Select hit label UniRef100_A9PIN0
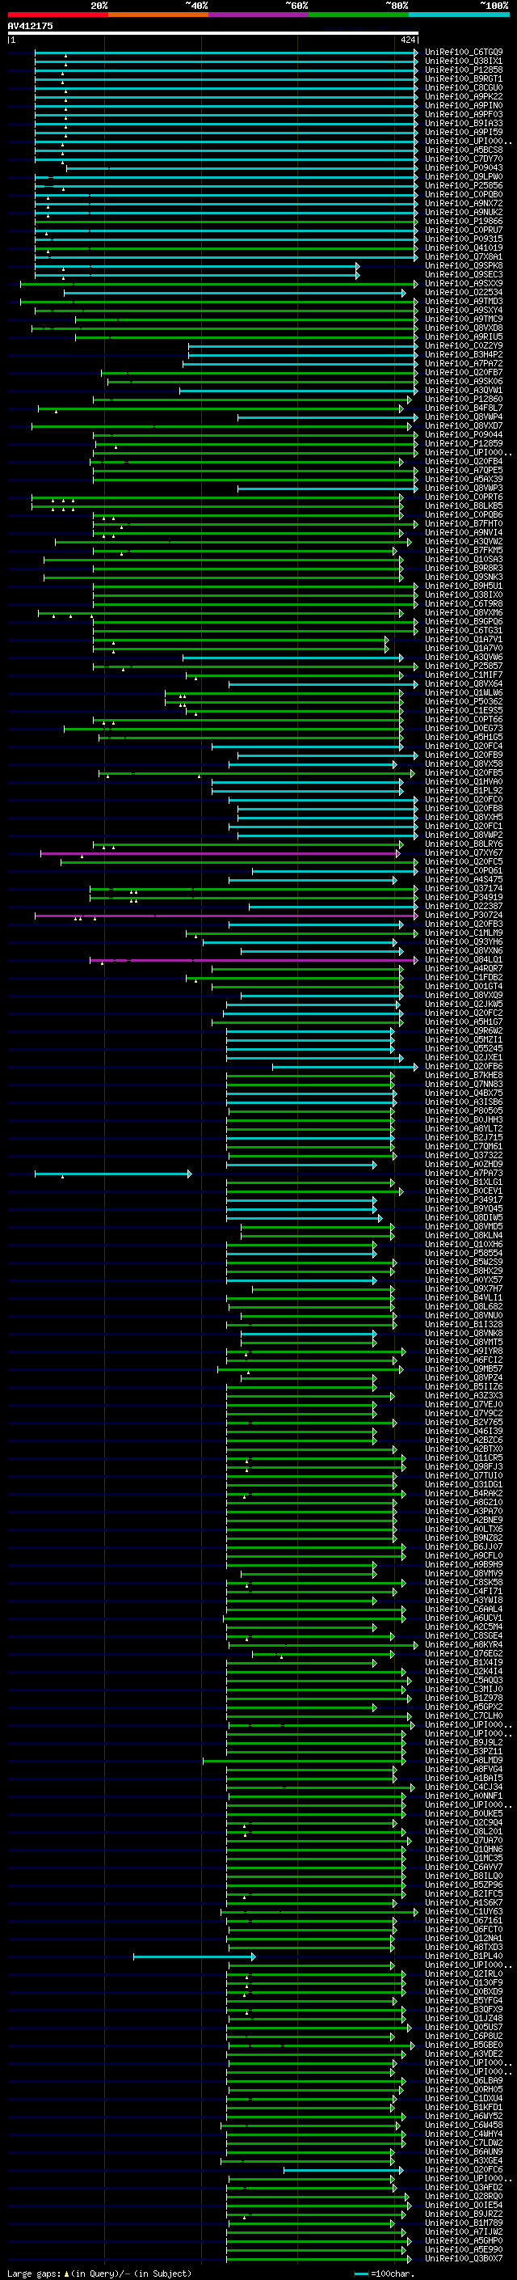This screenshot has width=517, height=2280. pyautogui.click(x=464, y=105)
